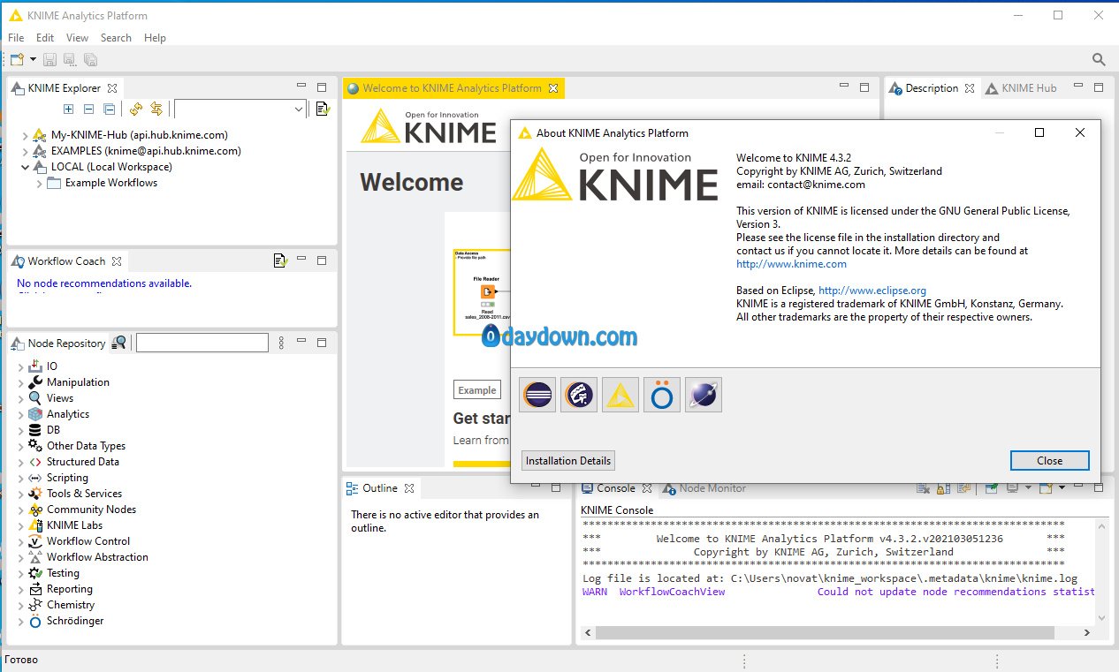
Task: Click the Close button in About dialog
Action: tap(1049, 461)
